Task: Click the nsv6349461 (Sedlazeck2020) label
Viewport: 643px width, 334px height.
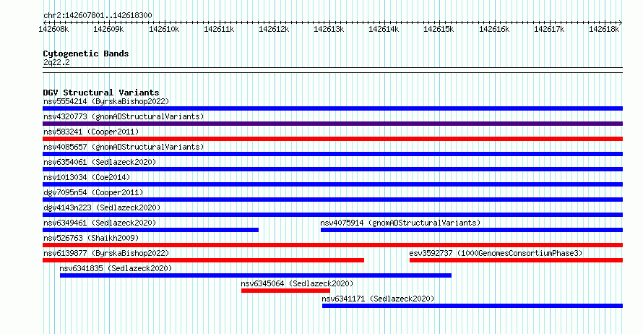Action: click(x=100, y=223)
